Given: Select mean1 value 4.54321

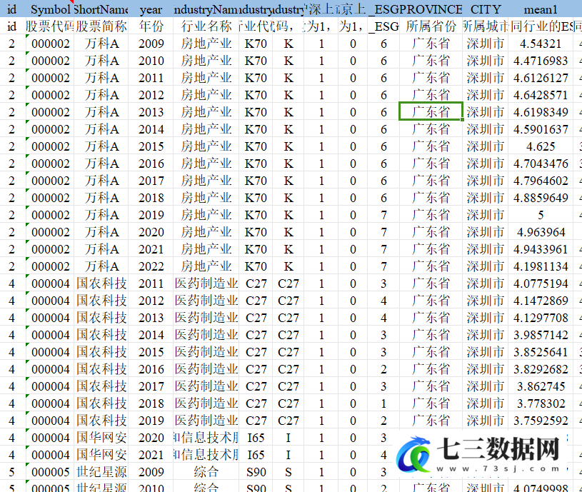Looking at the screenshot, I should pyautogui.click(x=541, y=44).
